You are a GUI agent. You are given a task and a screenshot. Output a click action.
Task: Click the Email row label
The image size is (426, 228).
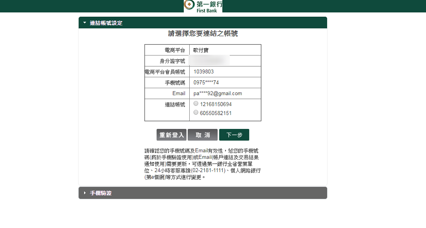pos(179,94)
